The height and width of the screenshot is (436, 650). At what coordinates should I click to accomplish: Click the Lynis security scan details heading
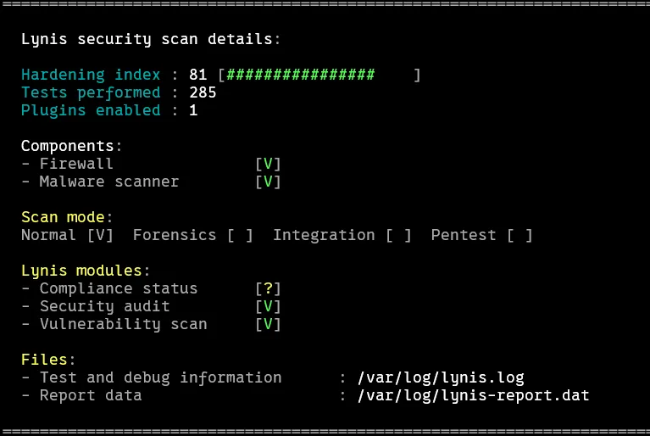151,39
